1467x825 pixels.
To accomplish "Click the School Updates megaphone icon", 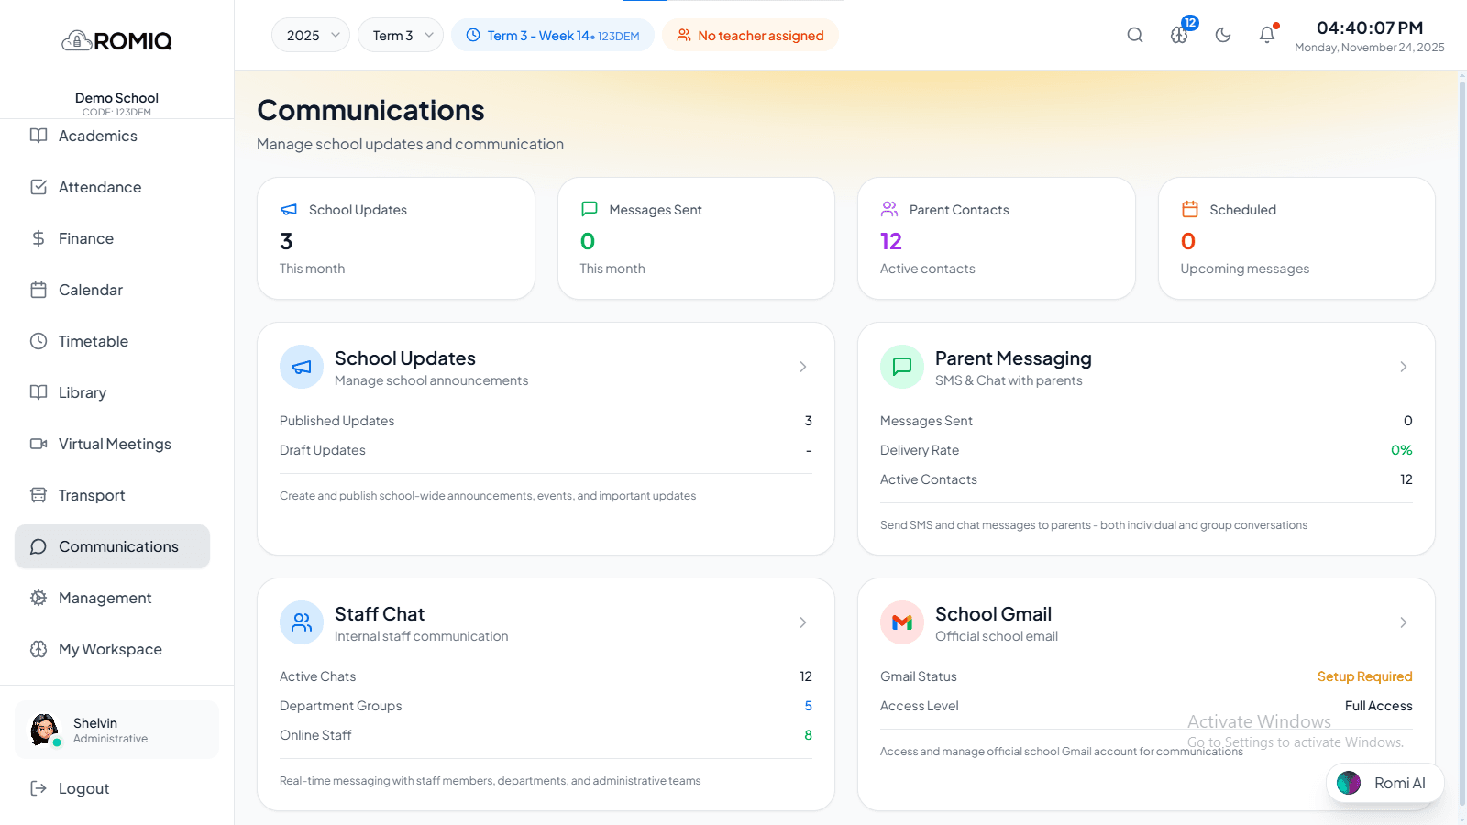I will click(x=302, y=367).
